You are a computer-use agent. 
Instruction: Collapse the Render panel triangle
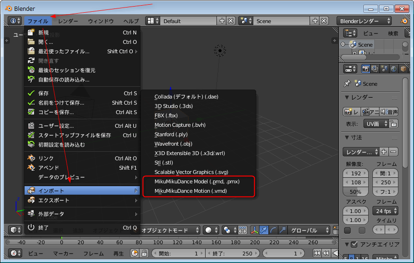[x=347, y=97]
